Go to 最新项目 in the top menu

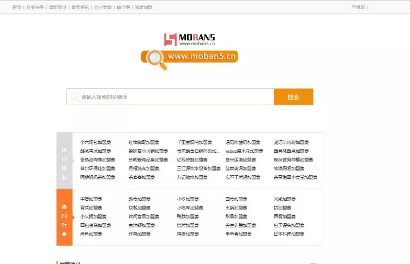[57, 7]
